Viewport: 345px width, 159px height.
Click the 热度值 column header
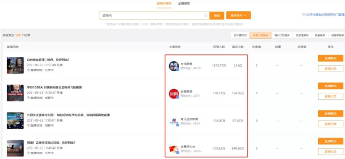point(257,47)
